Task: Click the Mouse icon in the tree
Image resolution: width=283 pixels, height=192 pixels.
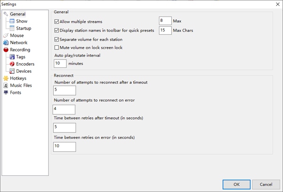Action: point(6,35)
